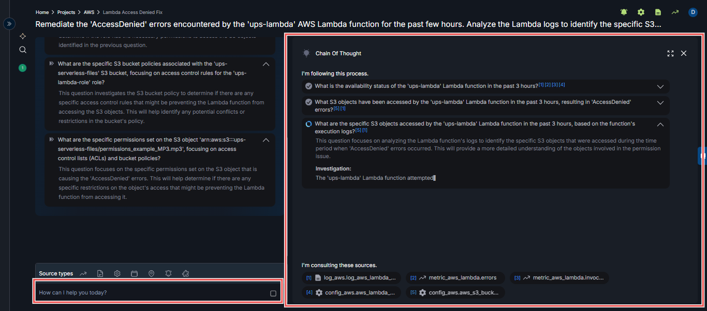Open the config_aws.aws_s3_buck source chip
Viewport: 707px width, 311px height.
point(455,292)
